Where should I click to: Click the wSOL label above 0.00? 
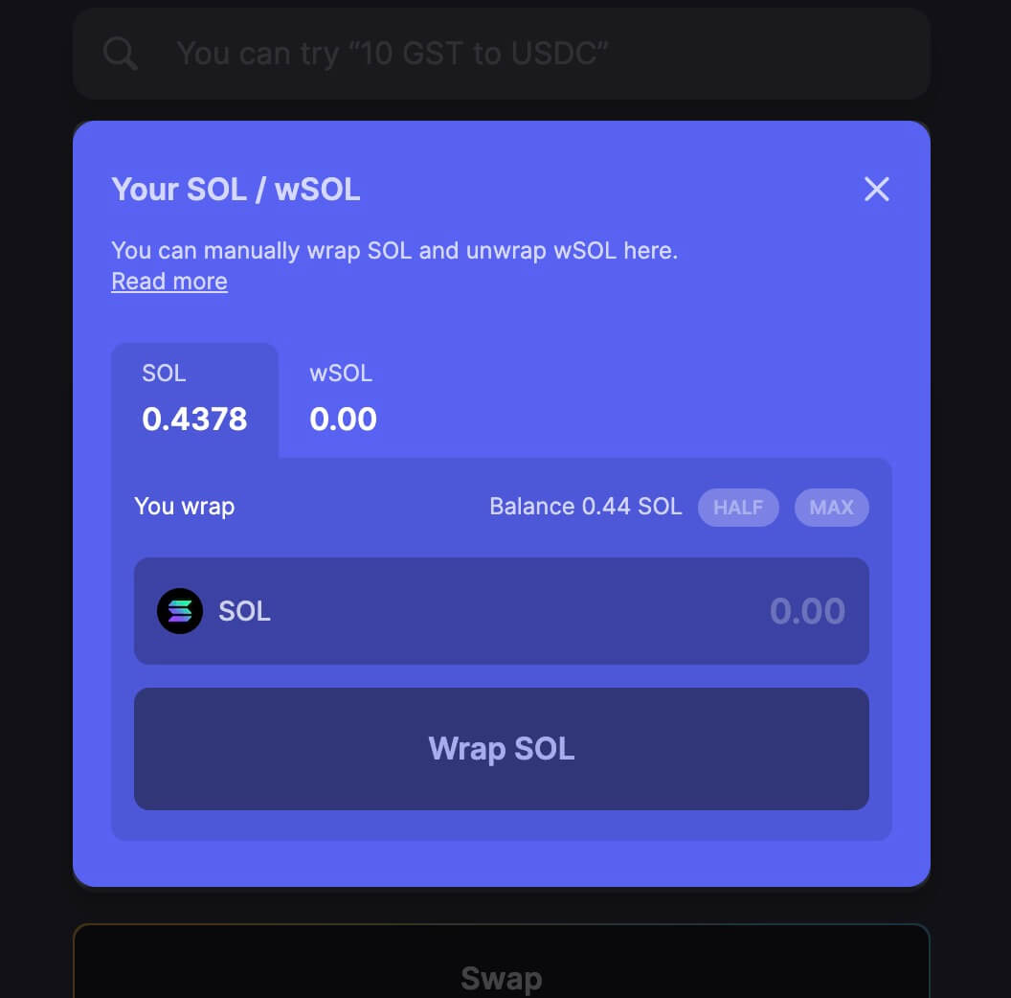click(x=341, y=374)
